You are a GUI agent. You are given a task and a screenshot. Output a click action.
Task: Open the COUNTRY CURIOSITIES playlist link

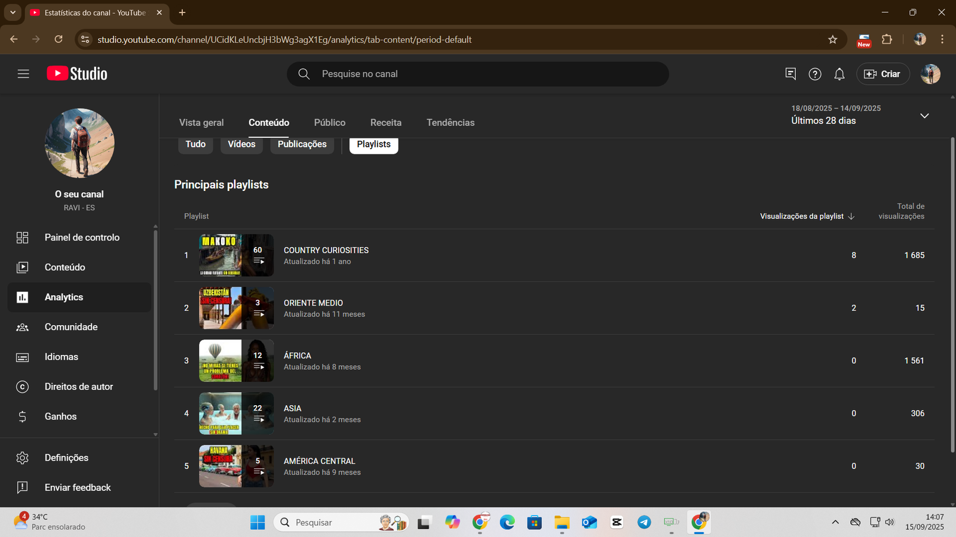point(326,250)
